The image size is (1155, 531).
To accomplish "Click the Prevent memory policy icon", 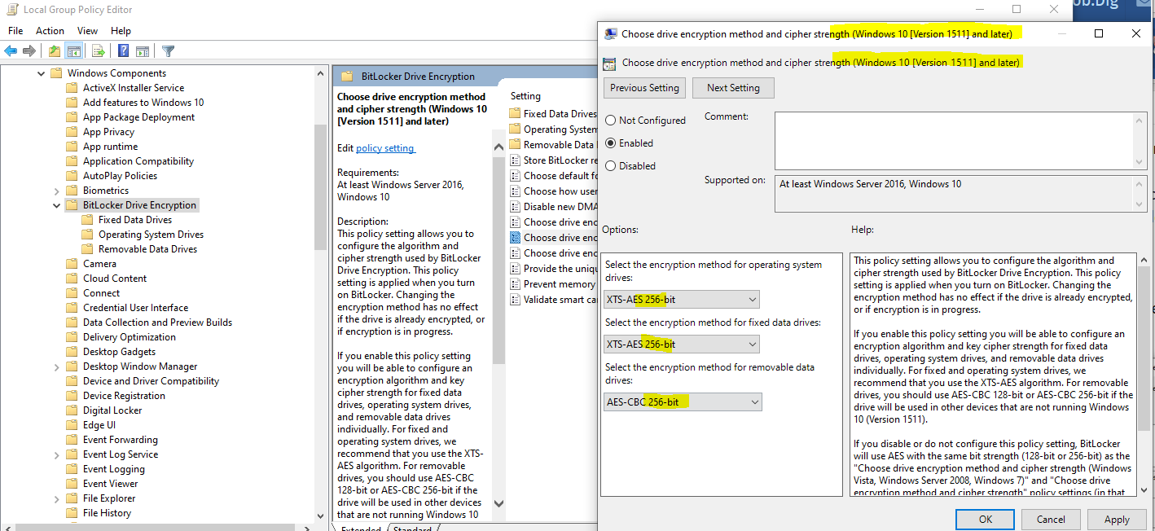I will (x=515, y=284).
